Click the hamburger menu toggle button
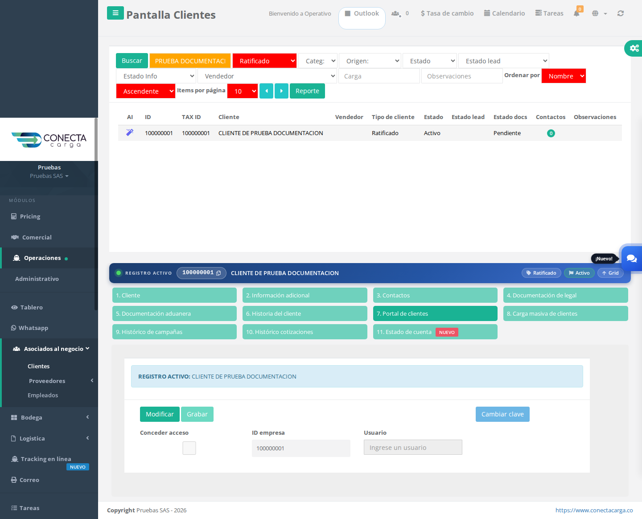The height and width of the screenshot is (519, 642). pyautogui.click(x=115, y=13)
